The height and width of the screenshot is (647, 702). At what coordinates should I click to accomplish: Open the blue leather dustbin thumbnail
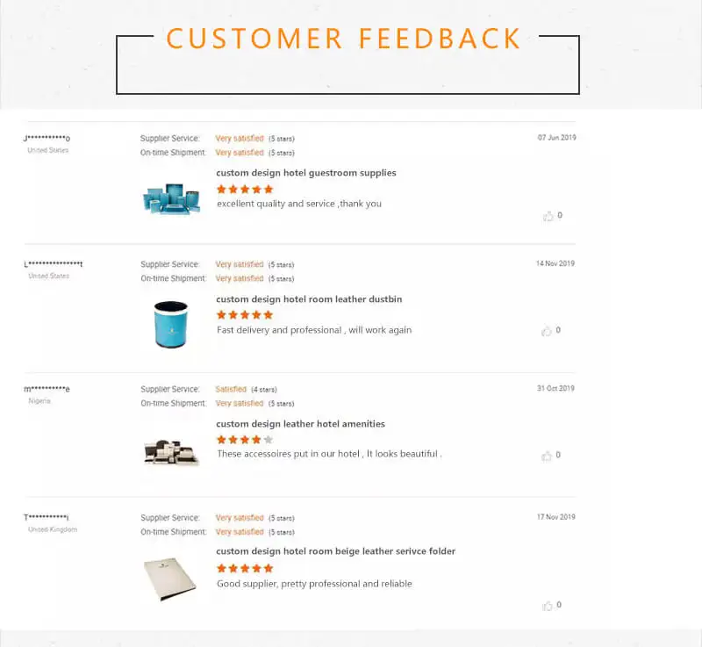tap(171, 324)
